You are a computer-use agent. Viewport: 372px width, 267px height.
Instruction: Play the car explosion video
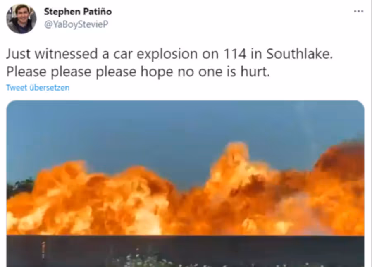tap(185, 184)
